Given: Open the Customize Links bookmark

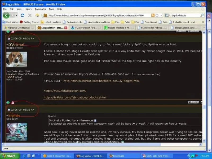Looking at the screenshot, I should point(73,22).
